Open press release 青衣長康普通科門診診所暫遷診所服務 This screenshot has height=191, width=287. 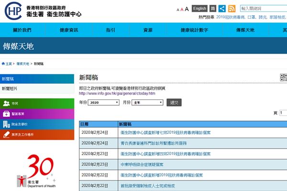(x=154, y=143)
